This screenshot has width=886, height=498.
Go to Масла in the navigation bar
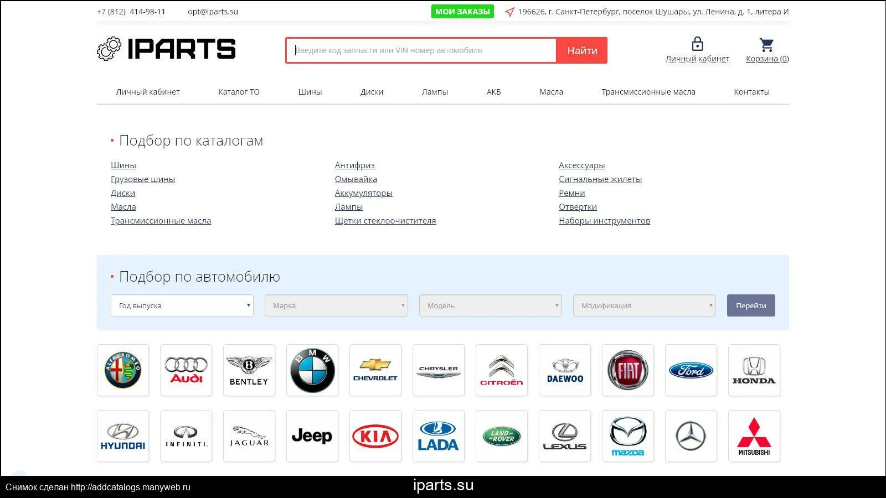552,92
